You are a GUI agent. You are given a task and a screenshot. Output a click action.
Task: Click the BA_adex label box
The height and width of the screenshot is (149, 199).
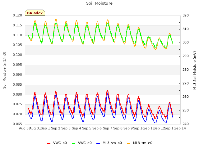click(35, 13)
